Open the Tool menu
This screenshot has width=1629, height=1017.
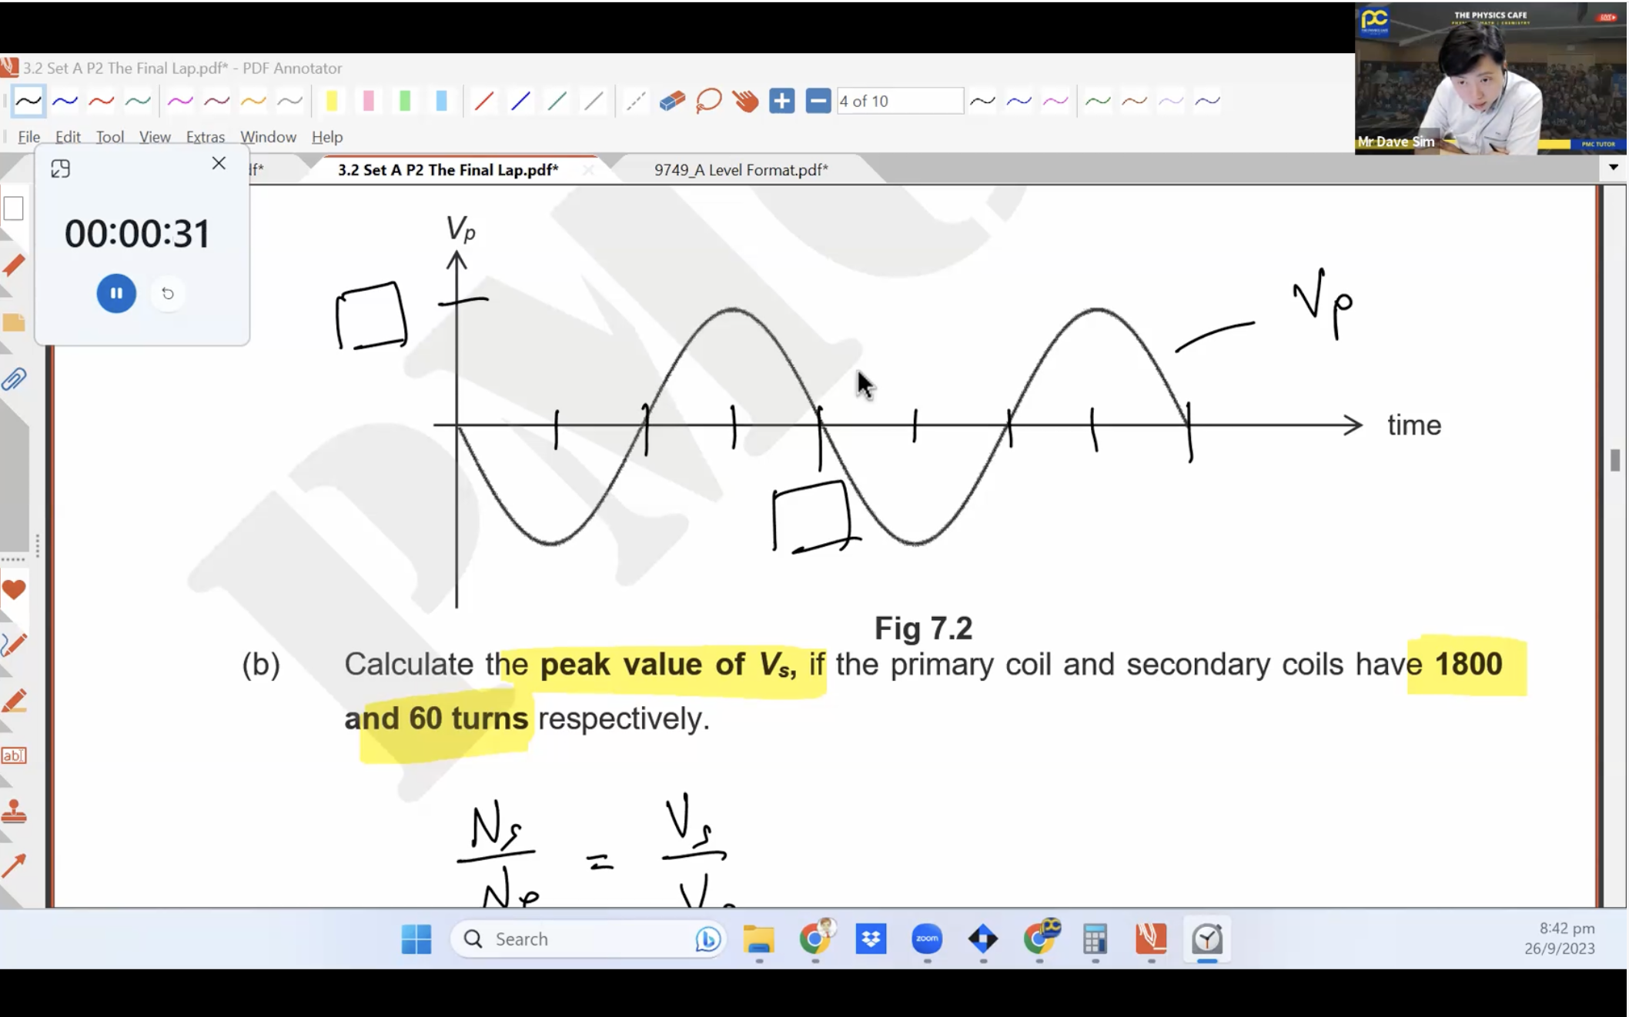click(109, 137)
